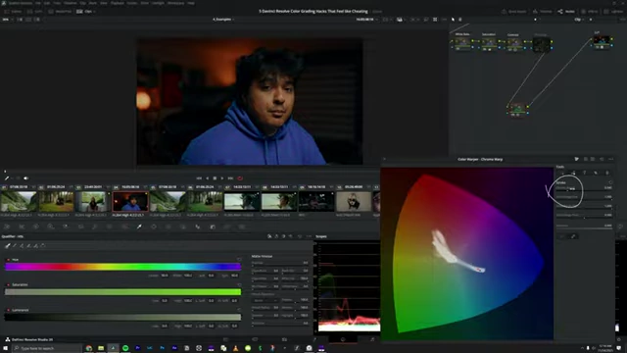Open the node editor Clip mode dropdown
Image resolution: width=627 pixels, height=353 pixels.
579,20
